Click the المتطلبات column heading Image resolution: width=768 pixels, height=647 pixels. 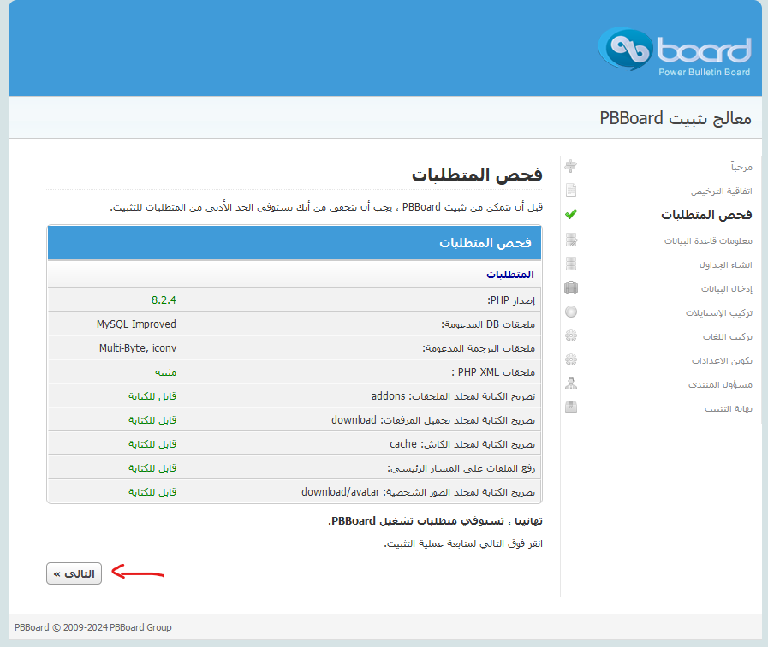point(510,275)
